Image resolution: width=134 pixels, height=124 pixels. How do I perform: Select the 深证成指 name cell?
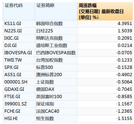tap(56, 104)
